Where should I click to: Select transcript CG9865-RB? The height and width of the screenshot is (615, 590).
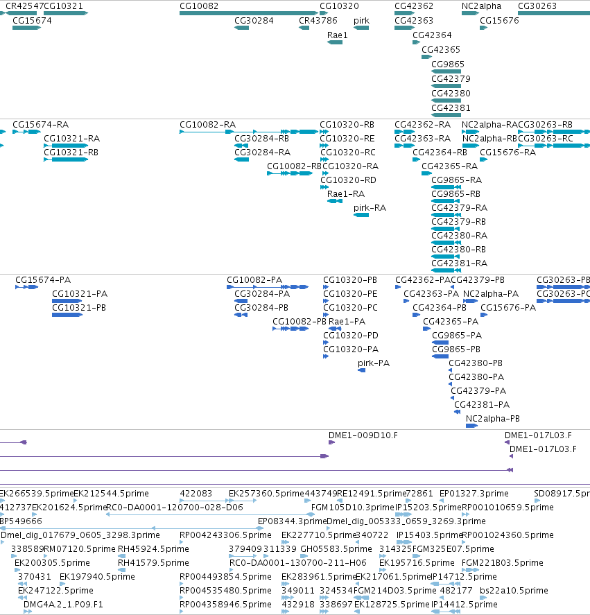tap(446, 201)
